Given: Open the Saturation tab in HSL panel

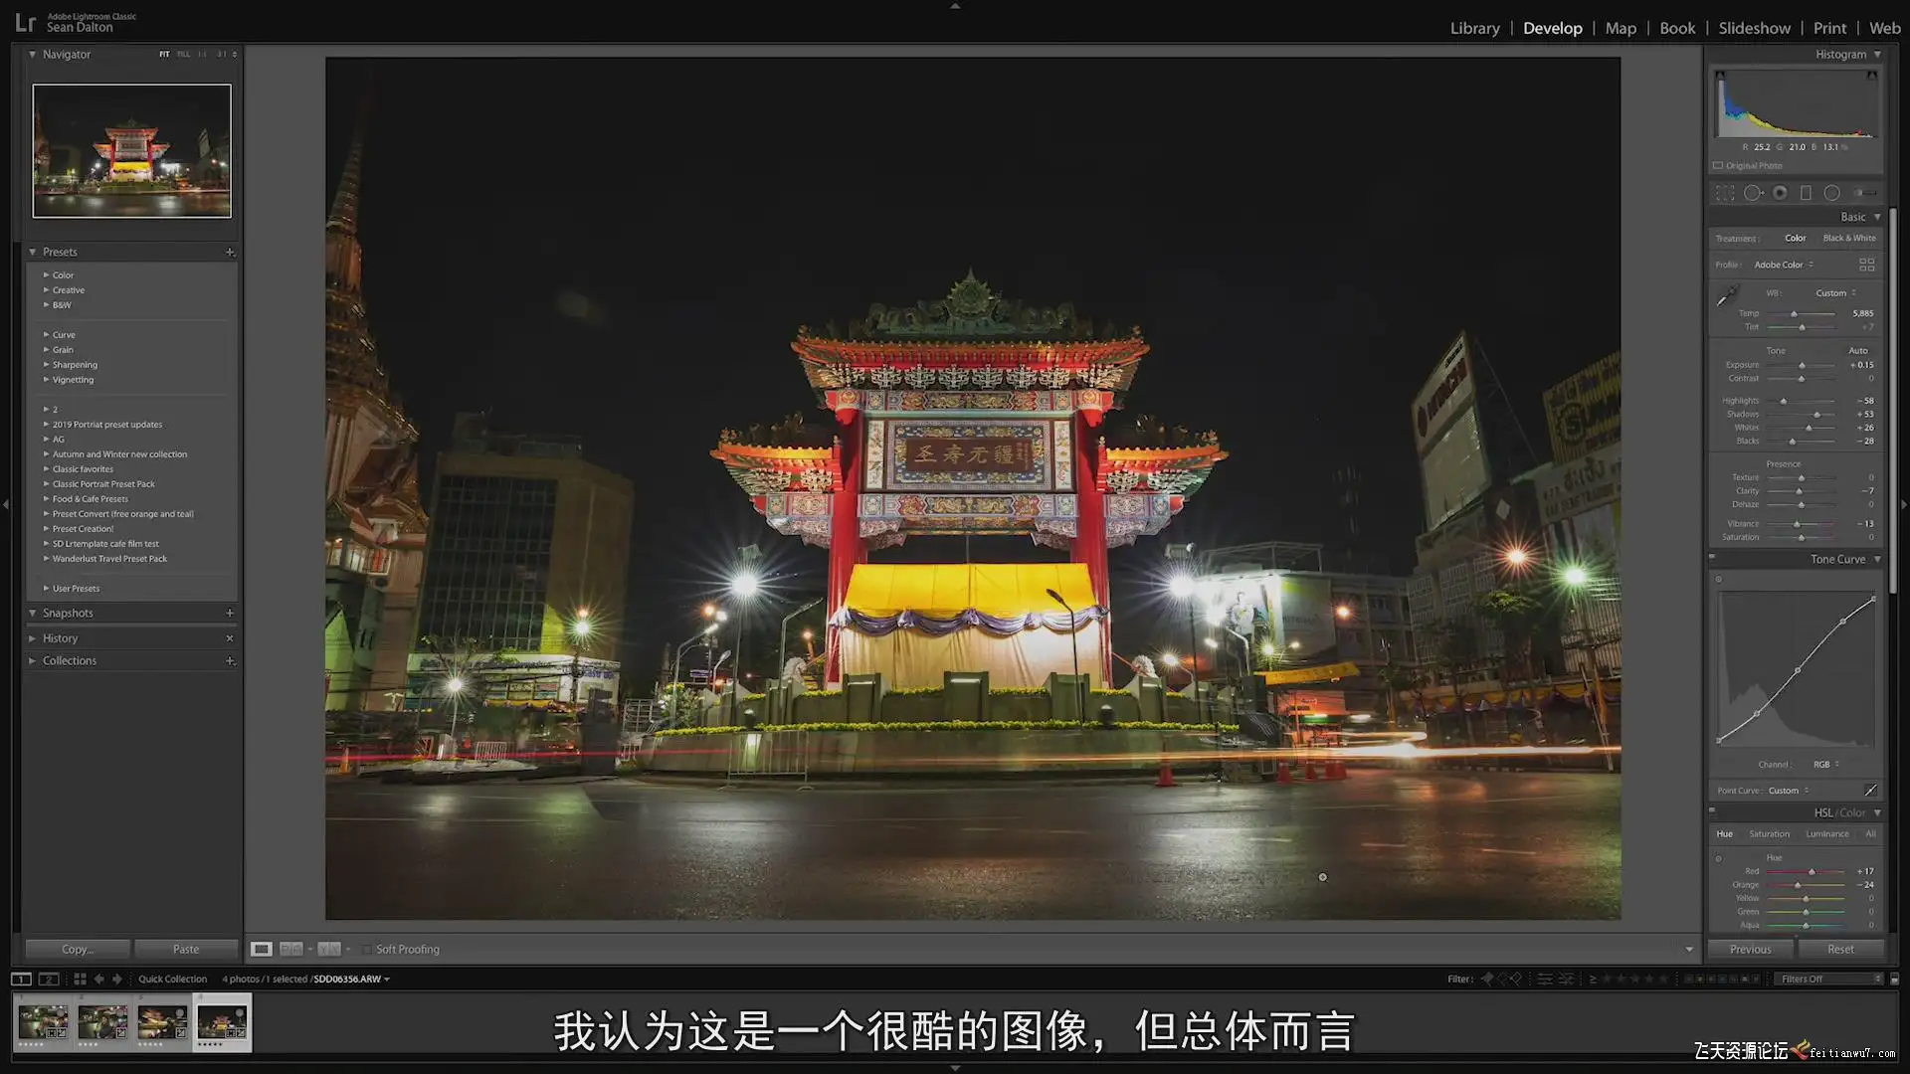Looking at the screenshot, I should pyautogui.click(x=1769, y=834).
